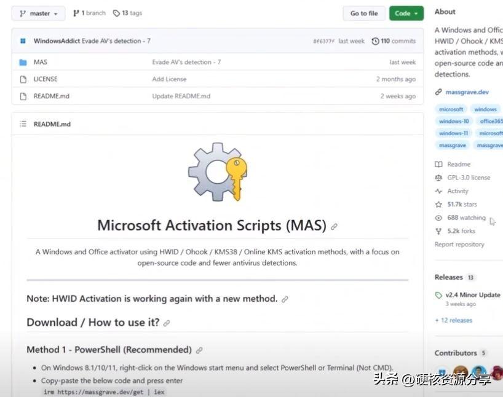Image resolution: width=503 pixels, height=397 pixels.
Task: View the 688 watching link
Action: click(467, 218)
